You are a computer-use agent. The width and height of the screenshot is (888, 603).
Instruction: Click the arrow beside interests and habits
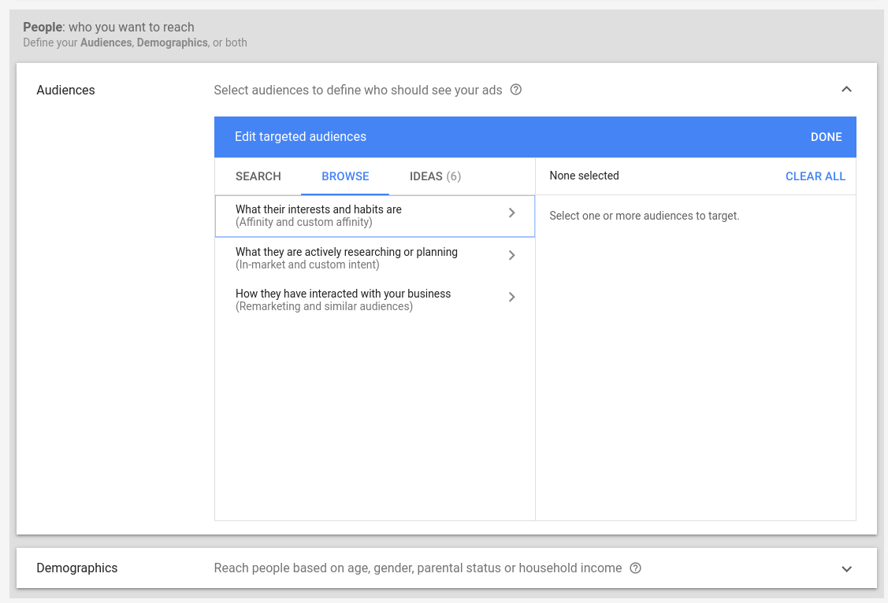click(512, 213)
